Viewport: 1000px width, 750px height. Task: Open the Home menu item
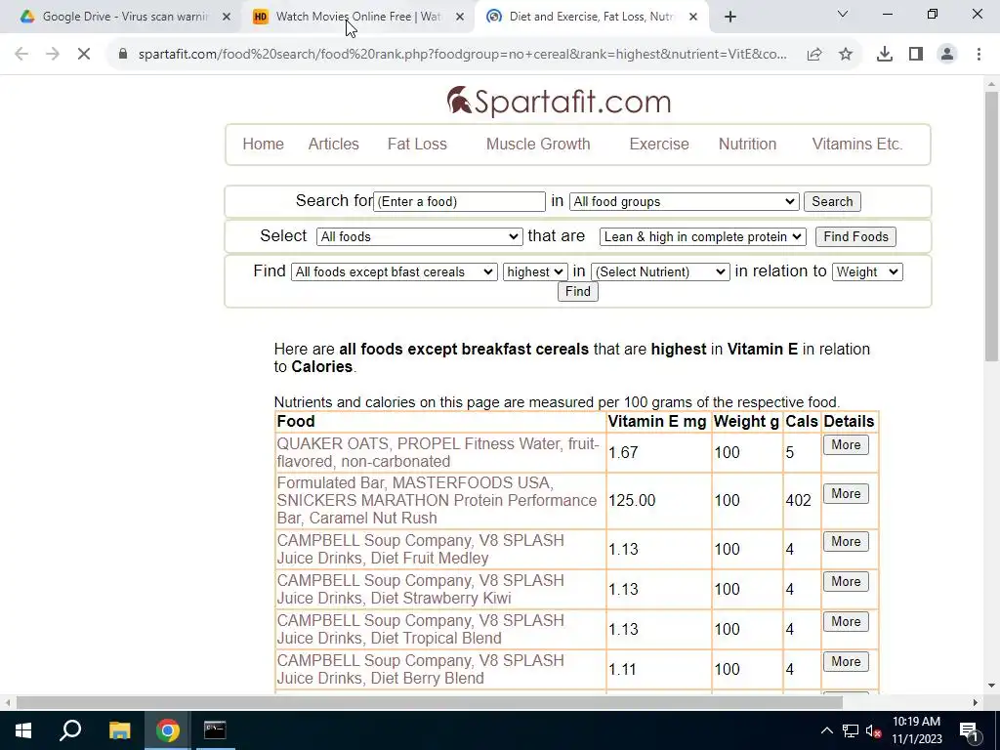(263, 145)
